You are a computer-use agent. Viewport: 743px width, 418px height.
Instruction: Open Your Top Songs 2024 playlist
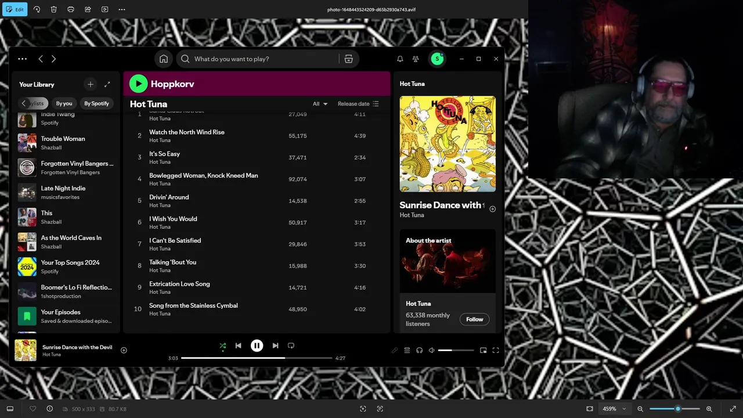pyautogui.click(x=65, y=266)
